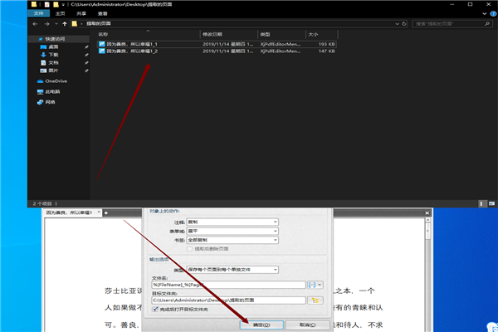Select OneDrive in the navigation pane
This screenshot has height=332, width=498.
(x=52, y=81)
